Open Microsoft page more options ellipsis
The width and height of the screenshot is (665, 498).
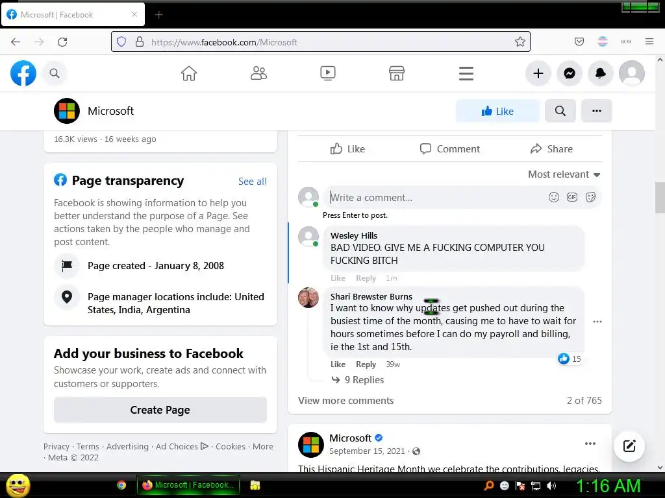(x=597, y=111)
